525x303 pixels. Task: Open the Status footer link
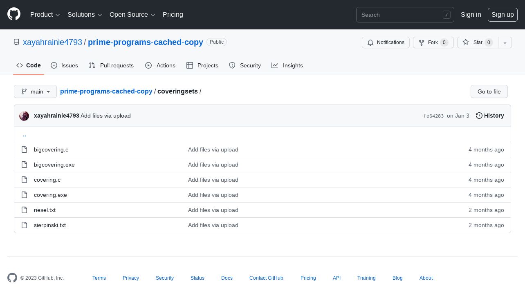pos(197,278)
